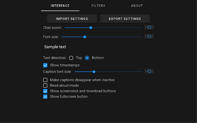
Task: Click the Text direction label
Action: 54,58
